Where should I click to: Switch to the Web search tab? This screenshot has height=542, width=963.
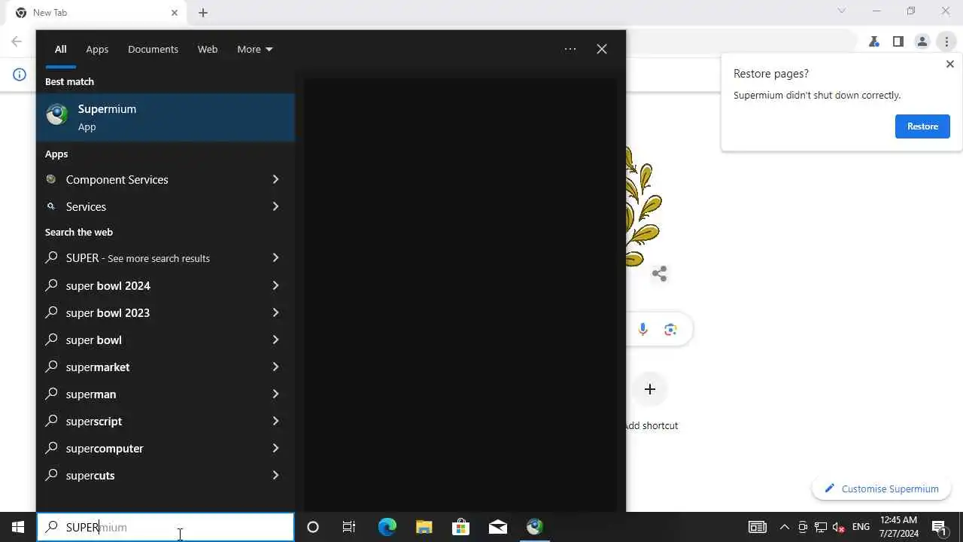coord(208,49)
